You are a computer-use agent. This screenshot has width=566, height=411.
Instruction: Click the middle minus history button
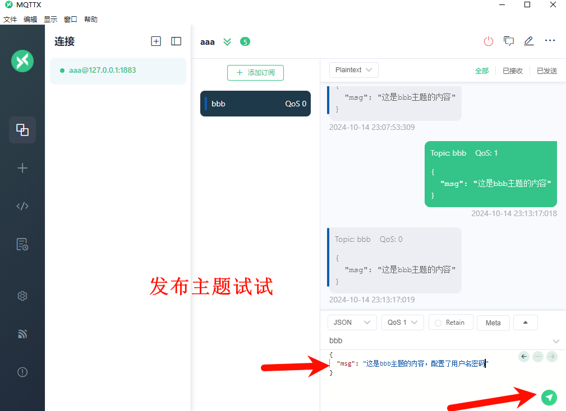click(538, 357)
